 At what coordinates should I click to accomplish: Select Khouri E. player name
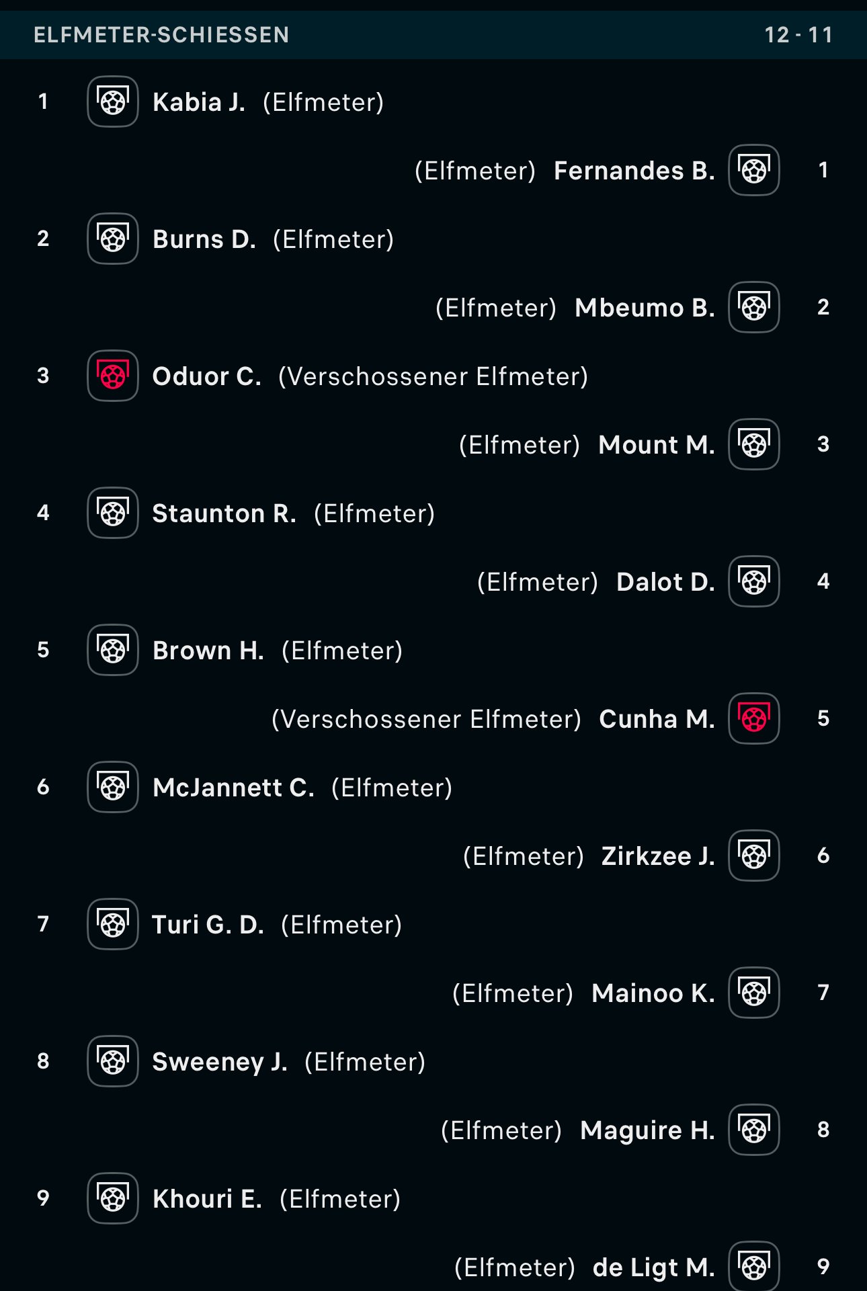[x=207, y=1199]
